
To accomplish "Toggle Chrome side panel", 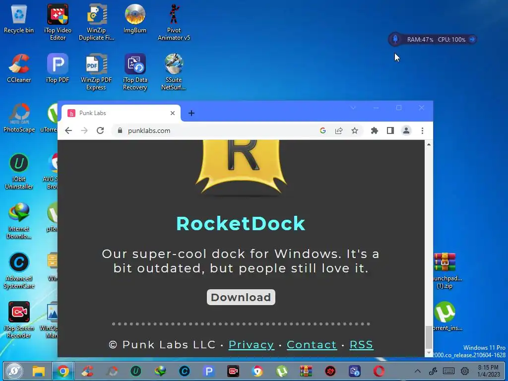I will click(x=390, y=130).
